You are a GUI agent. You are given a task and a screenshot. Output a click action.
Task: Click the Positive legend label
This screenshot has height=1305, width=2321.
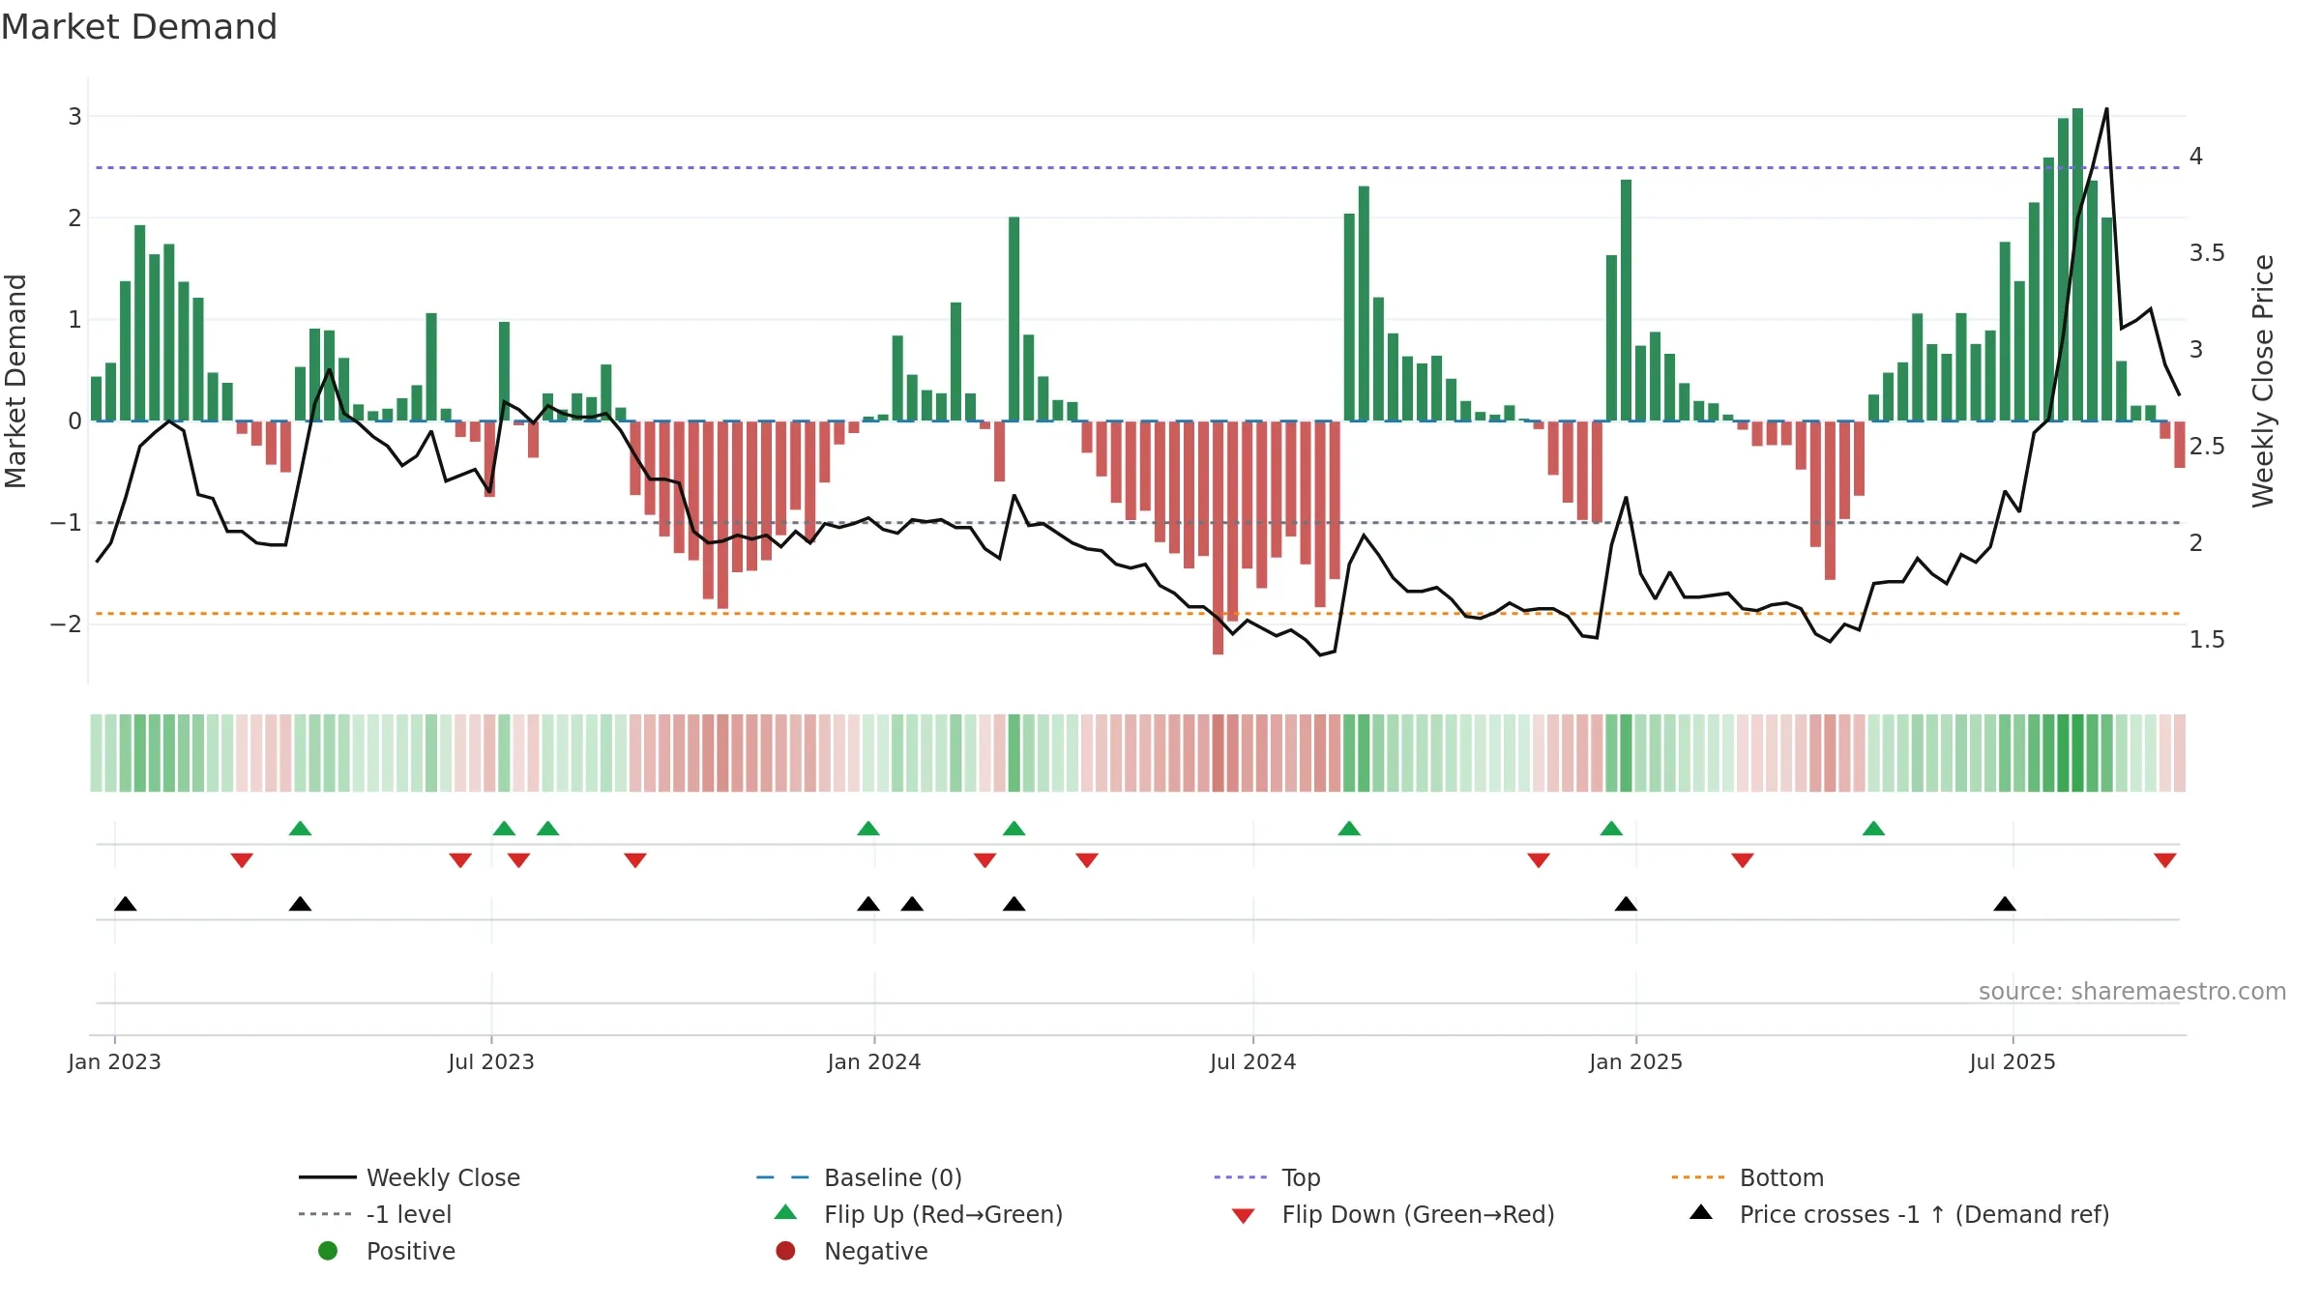[x=410, y=1251]
